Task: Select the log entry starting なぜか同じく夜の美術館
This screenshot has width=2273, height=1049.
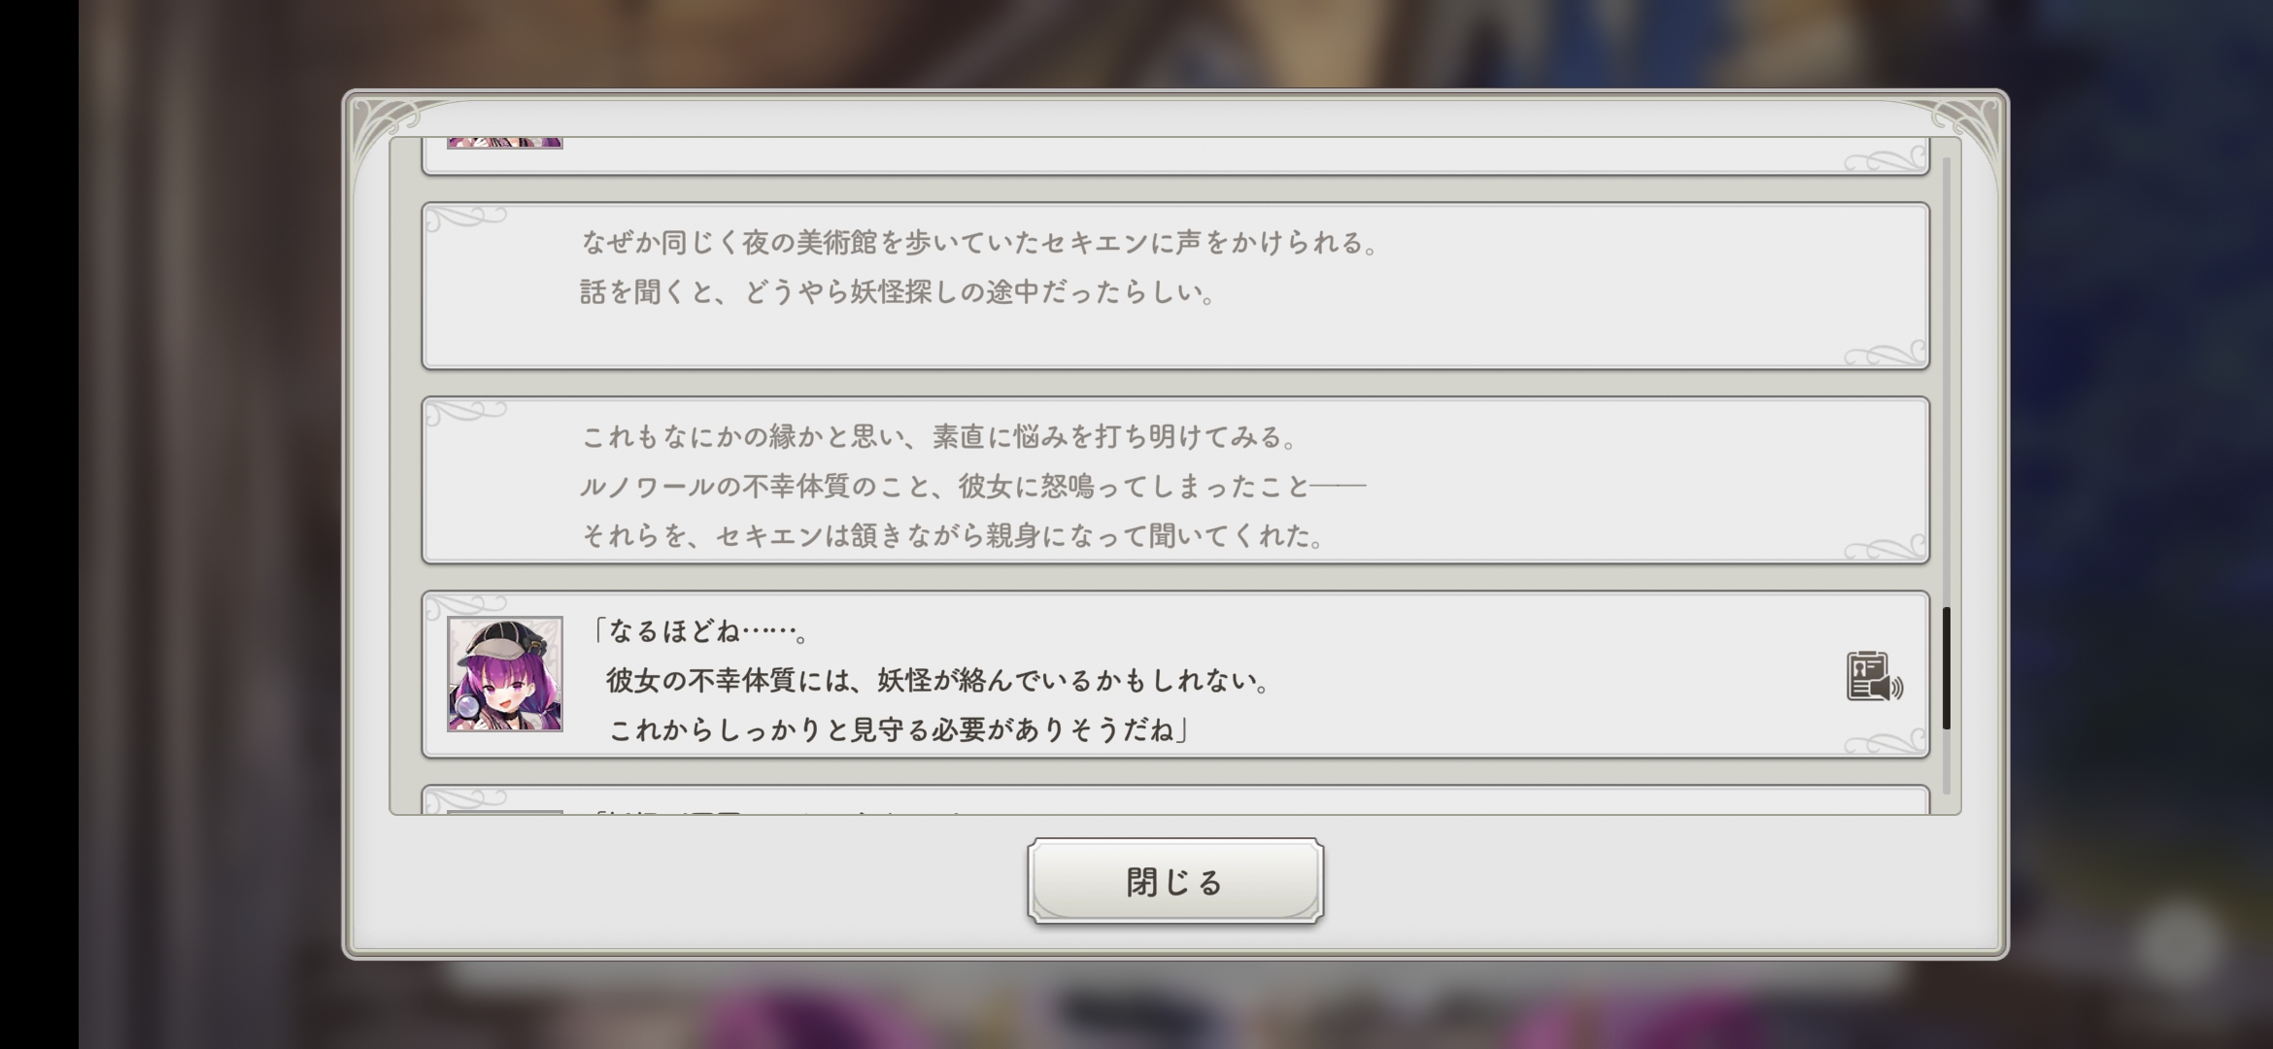Action: [x=1175, y=286]
